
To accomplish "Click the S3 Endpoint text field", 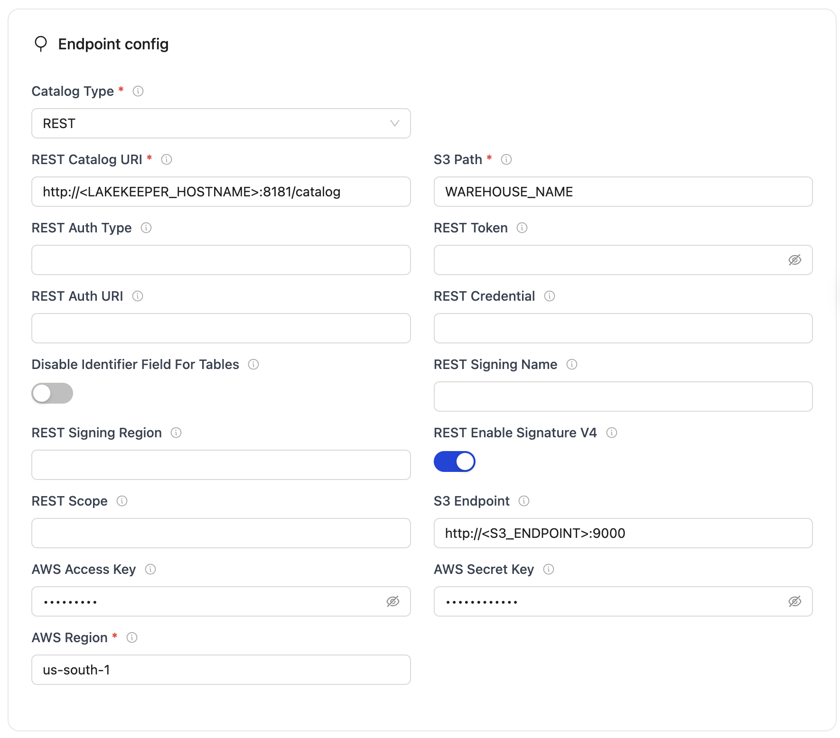I will (623, 533).
